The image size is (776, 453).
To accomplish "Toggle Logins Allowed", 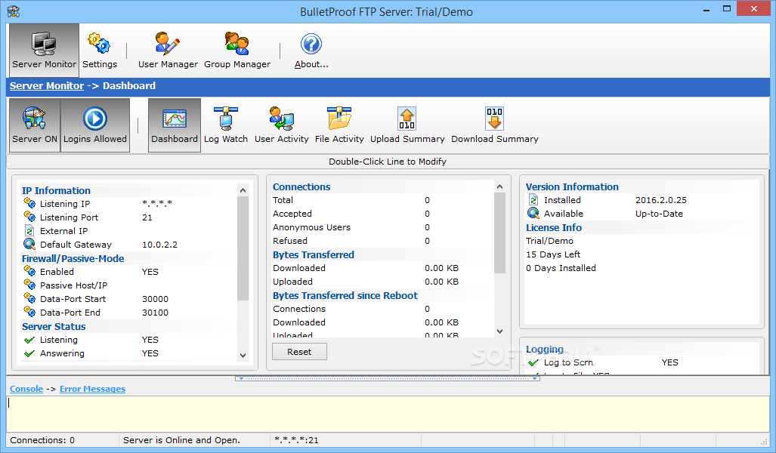I will [x=95, y=125].
